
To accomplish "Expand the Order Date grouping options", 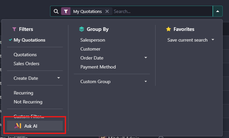I will click(x=146, y=58).
